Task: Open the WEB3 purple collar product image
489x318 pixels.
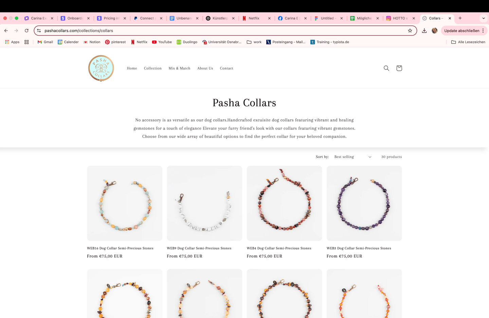Action: (364, 203)
